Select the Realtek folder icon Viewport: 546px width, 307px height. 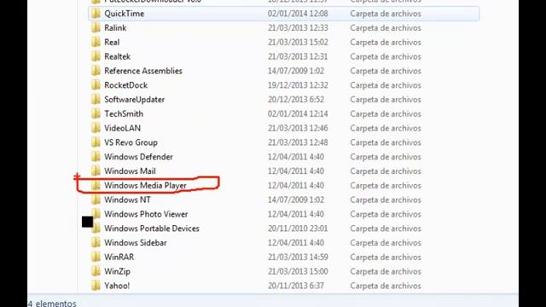tap(96, 56)
